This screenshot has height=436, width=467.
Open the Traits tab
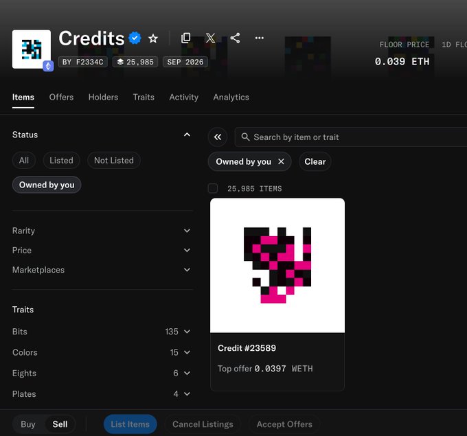[x=144, y=97]
